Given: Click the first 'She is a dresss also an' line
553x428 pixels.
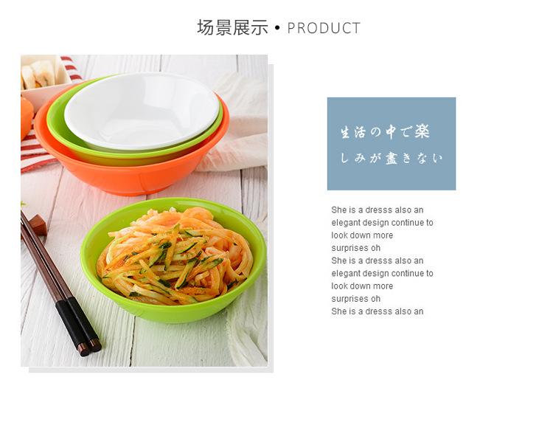Looking at the screenshot, I should 377,210.
